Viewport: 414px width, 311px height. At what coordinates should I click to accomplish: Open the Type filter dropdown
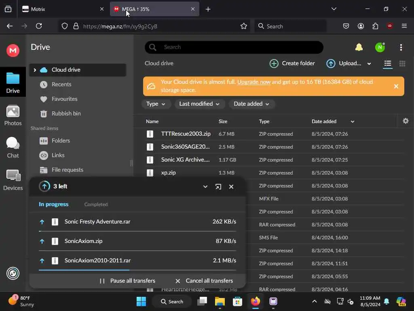(x=156, y=104)
